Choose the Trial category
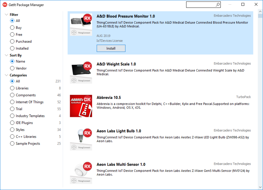The width and height of the screenshot is (263, 190). 12,109
